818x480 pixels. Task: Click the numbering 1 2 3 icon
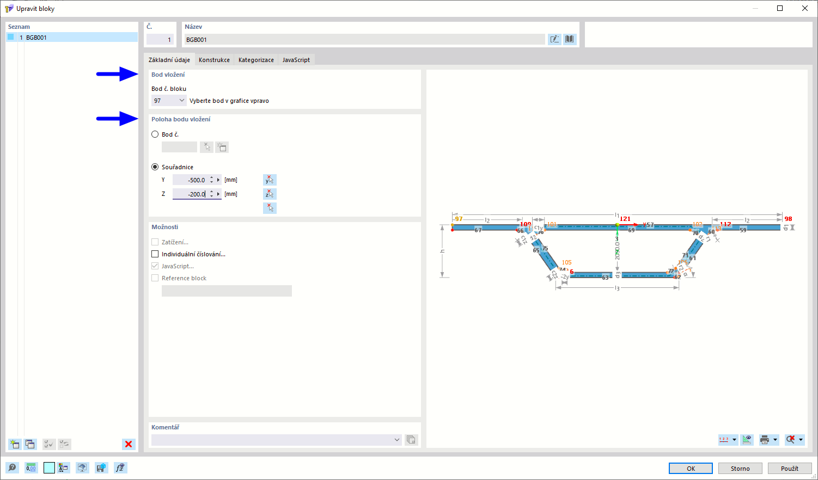(724, 440)
